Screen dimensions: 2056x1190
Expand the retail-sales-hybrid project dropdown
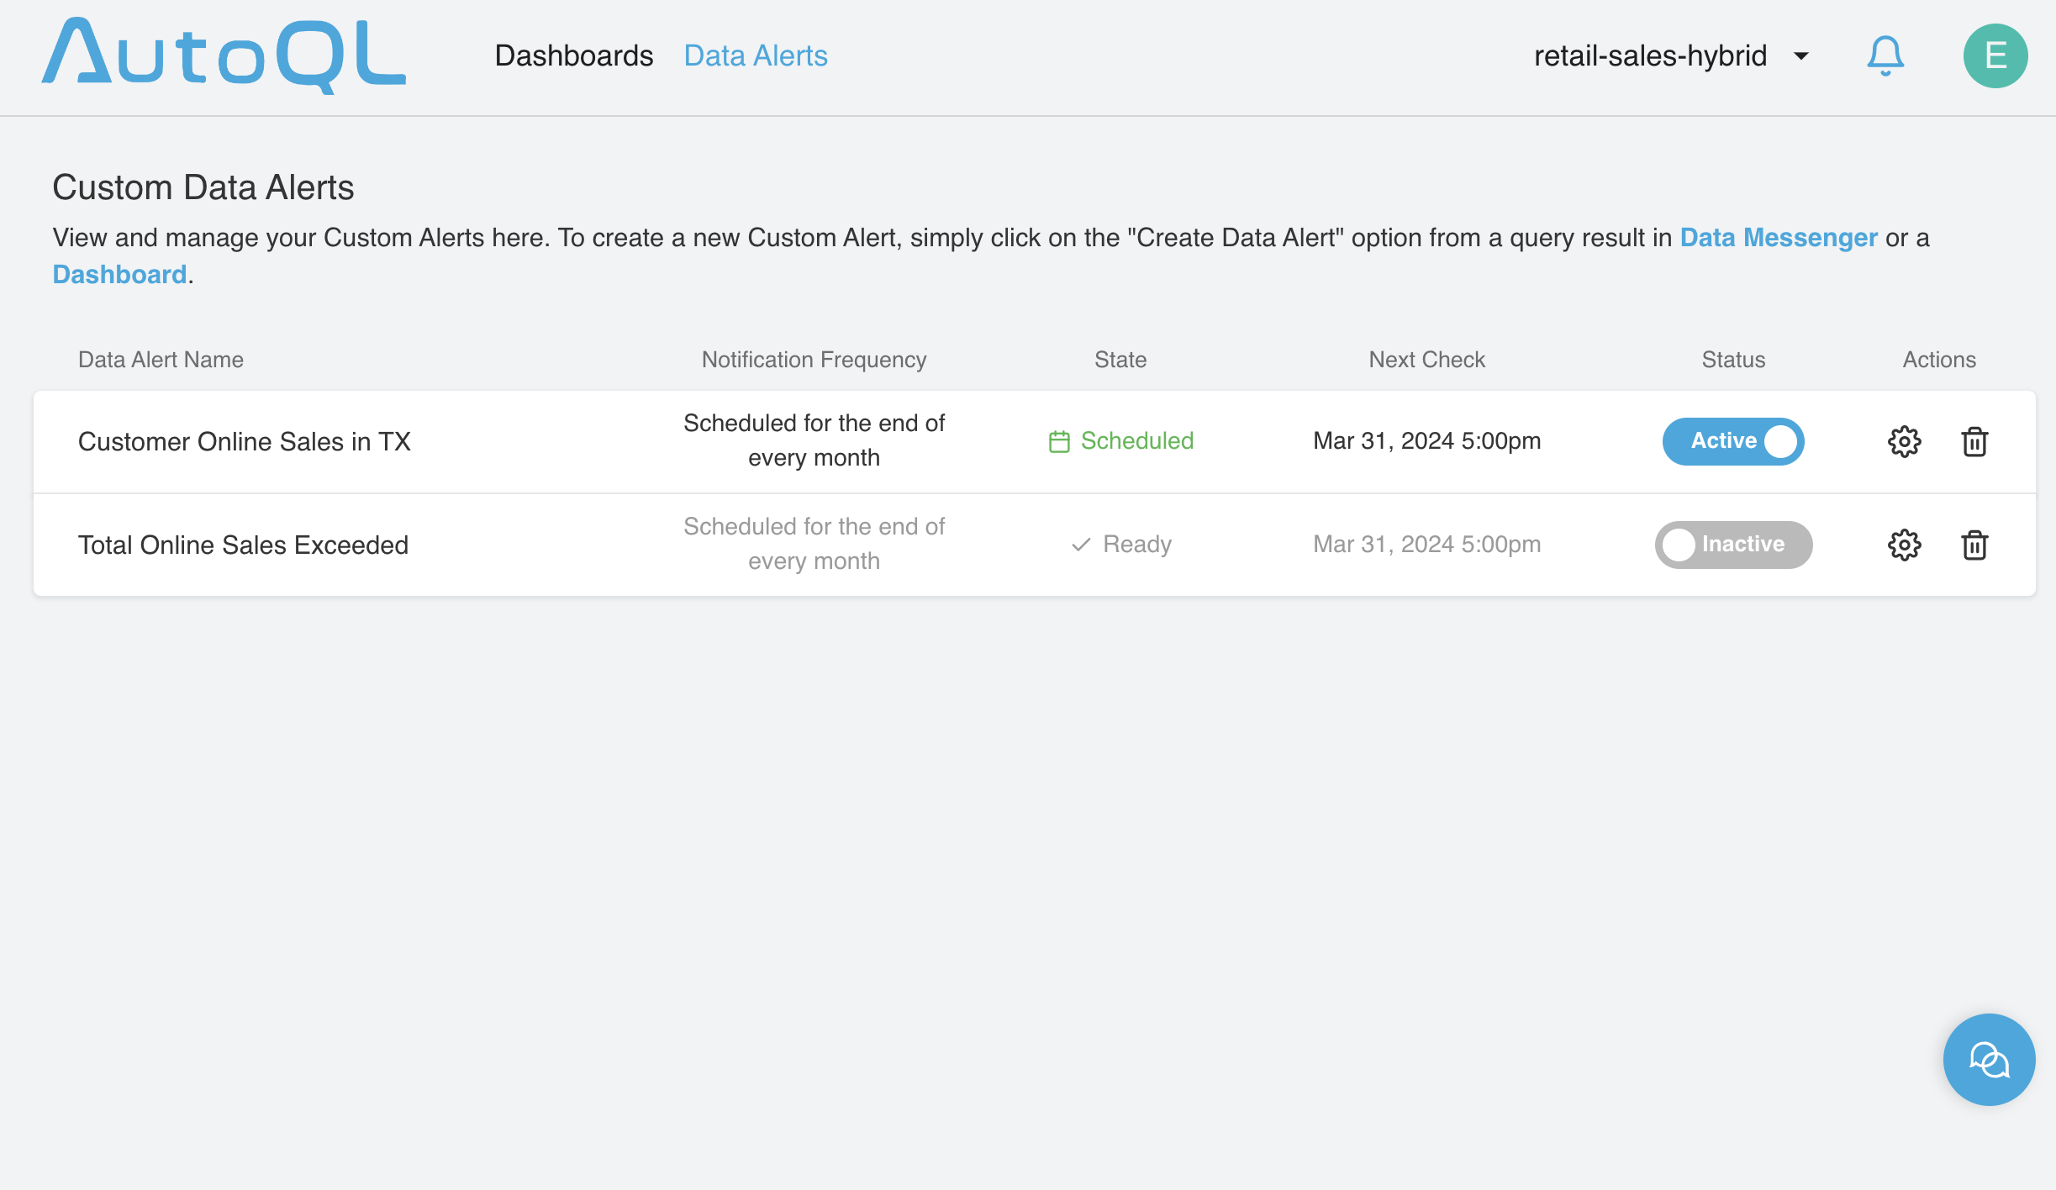pos(1671,56)
